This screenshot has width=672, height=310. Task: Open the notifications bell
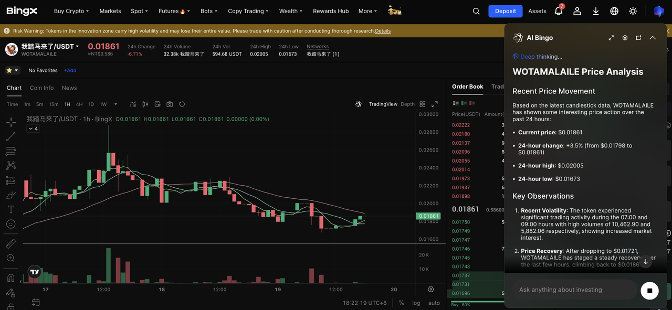click(559, 11)
